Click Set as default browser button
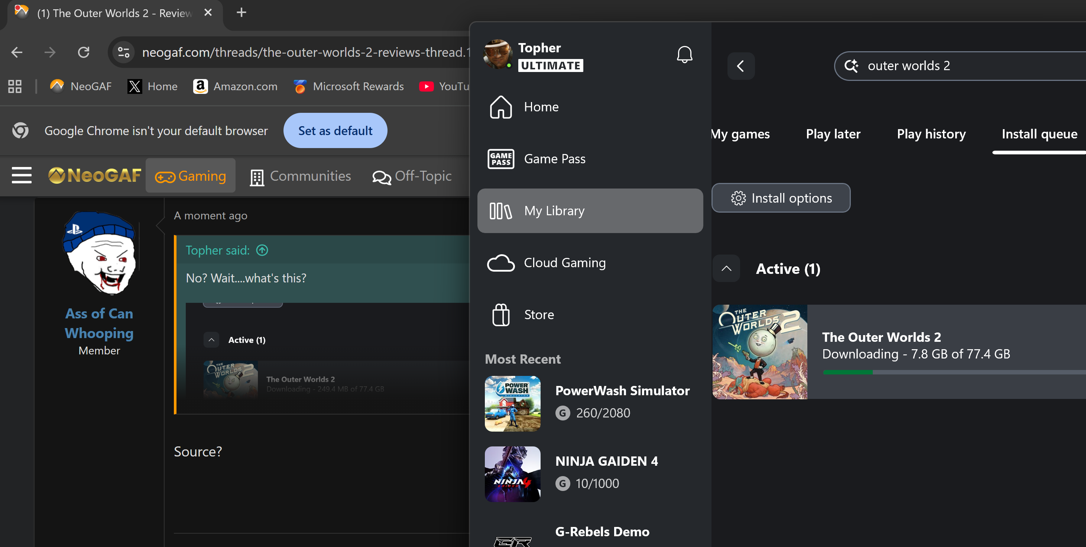 [335, 131]
